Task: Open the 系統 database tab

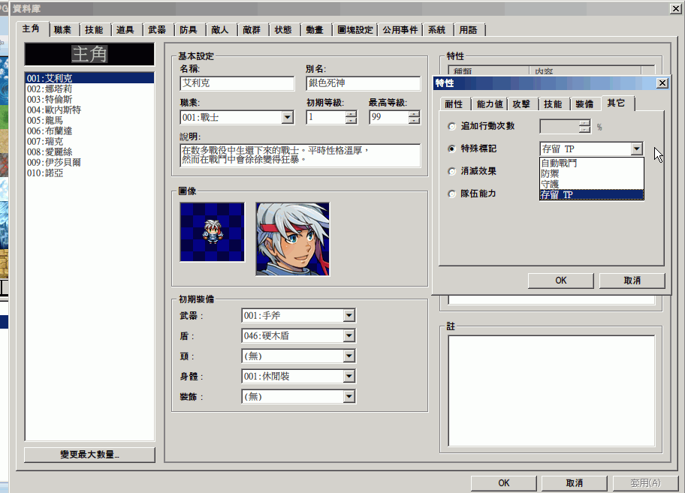Action: pyautogui.click(x=437, y=30)
